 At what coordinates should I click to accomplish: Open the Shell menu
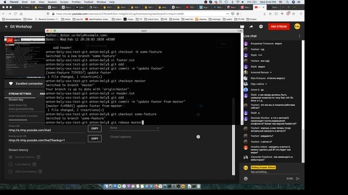[24, 2]
